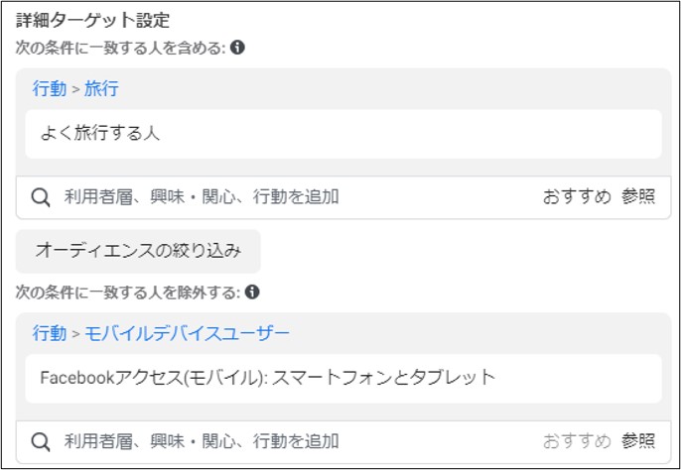The width and height of the screenshot is (681, 470).
Task: Open the 行動 breadcrumb link above 旅行
Action: click(50, 88)
